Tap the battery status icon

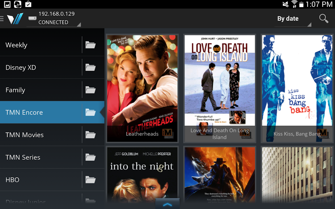pyautogui.click(x=301, y=5)
